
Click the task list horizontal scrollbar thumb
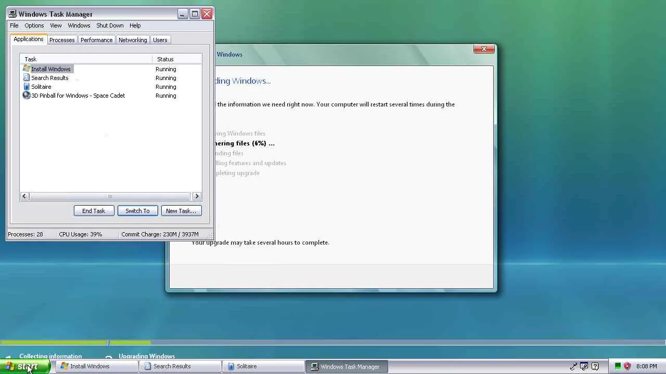coord(110,196)
